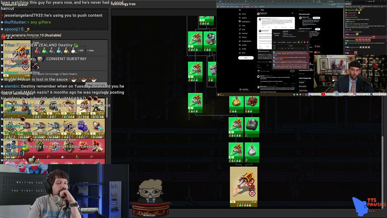The image size is (387, 218).
Task: Open Home in the X sidebar
Action: pyautogui.click(x=244, y=14)
